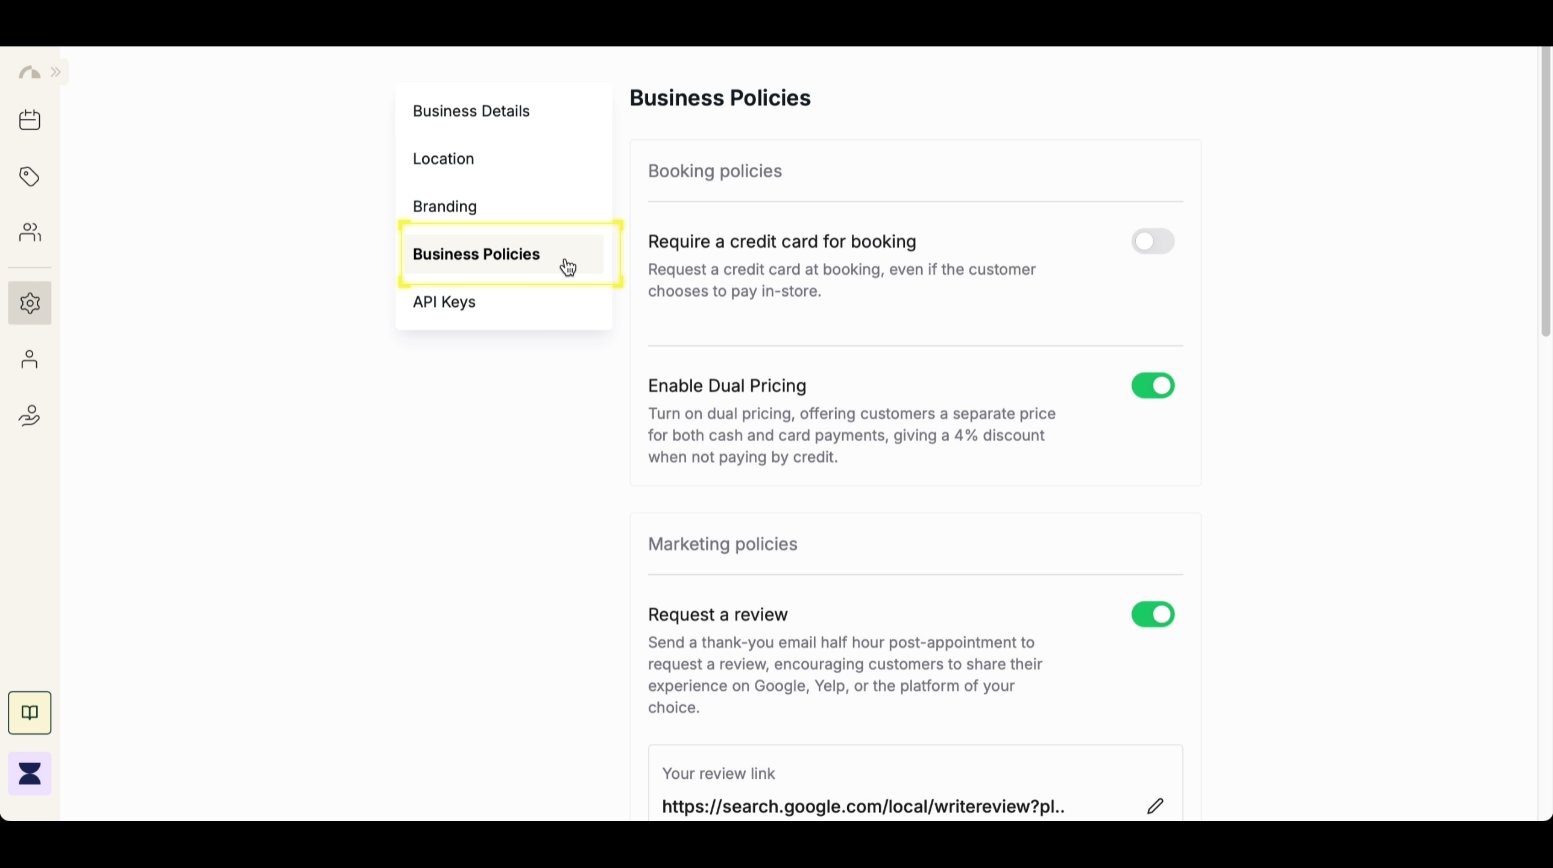
Task: Edit the review link with pencil icon
Action: 1155,807
